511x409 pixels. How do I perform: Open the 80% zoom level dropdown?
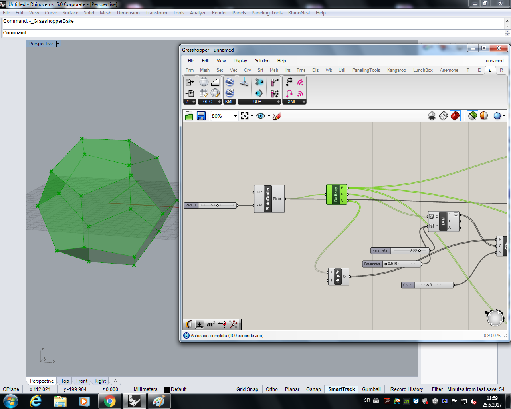pyautogui.click(x=235, y=116)
